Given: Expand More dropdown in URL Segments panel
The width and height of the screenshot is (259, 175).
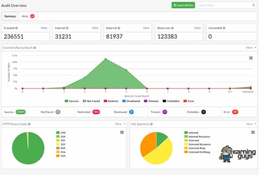Looking at the screenshot, I should click(251, 124).
